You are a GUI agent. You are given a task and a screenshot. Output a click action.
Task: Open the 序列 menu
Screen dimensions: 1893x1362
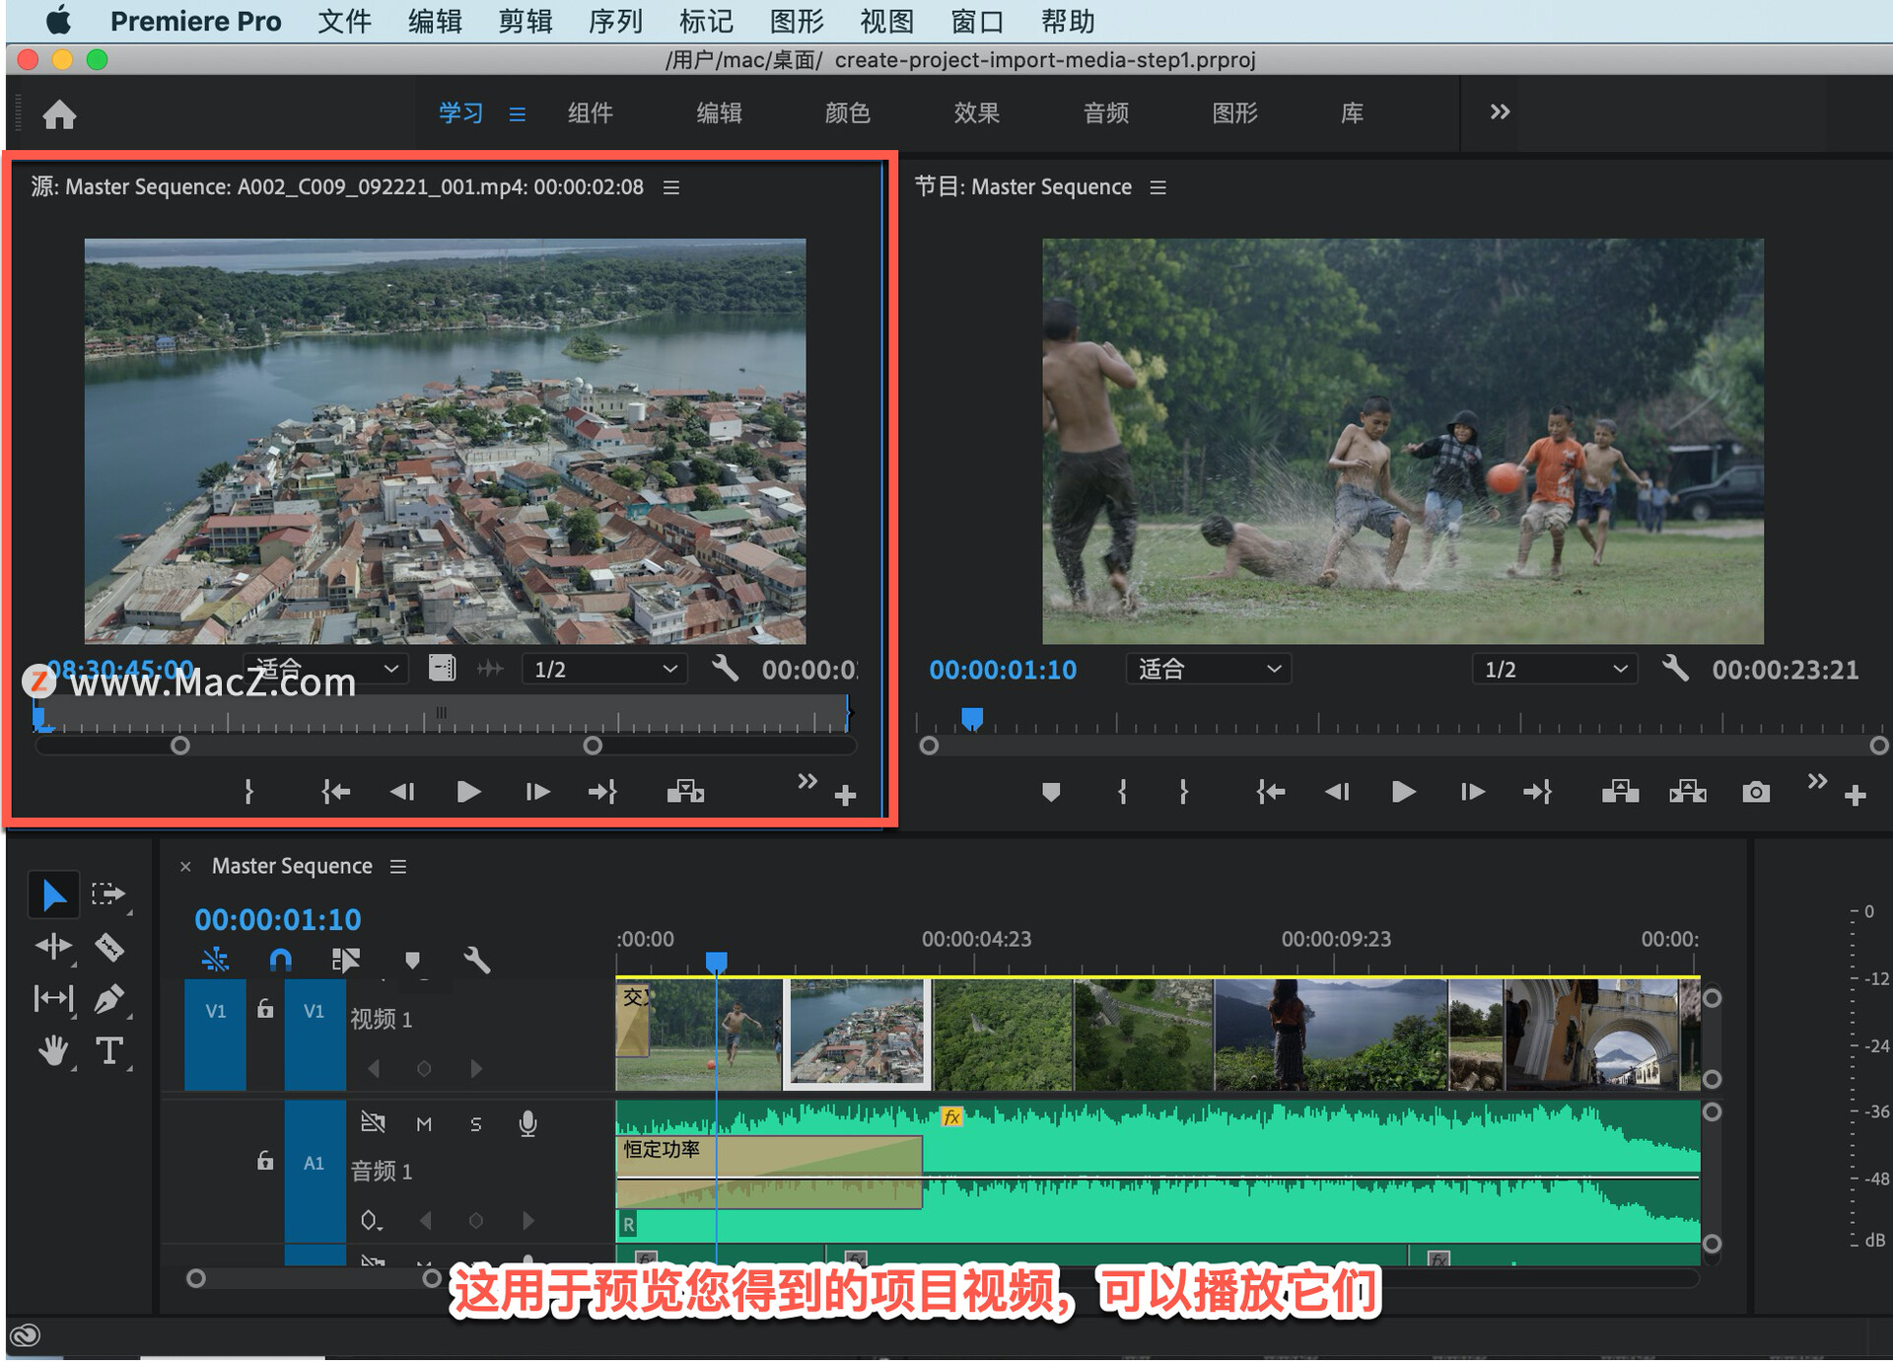[615, 21]
